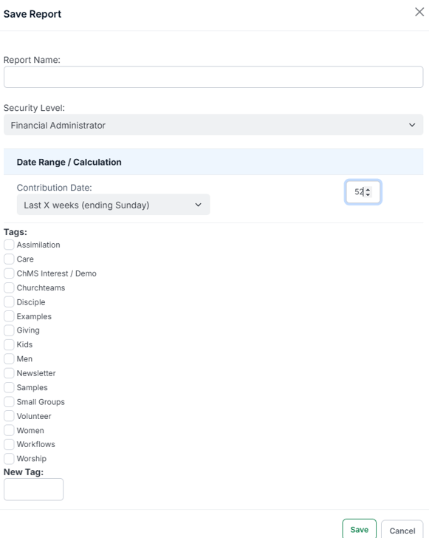Increase weeks with stepper up arrow
This screenshot has height=538, width=429.
pyautogui.click(x=368, y=189)
